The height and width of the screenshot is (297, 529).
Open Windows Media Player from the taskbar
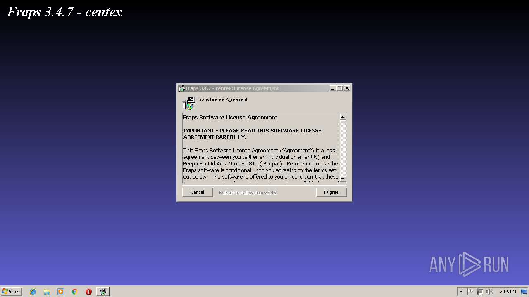point(61,292)
